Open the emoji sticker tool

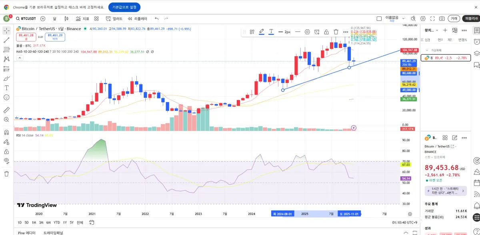[x=6, y=97]
